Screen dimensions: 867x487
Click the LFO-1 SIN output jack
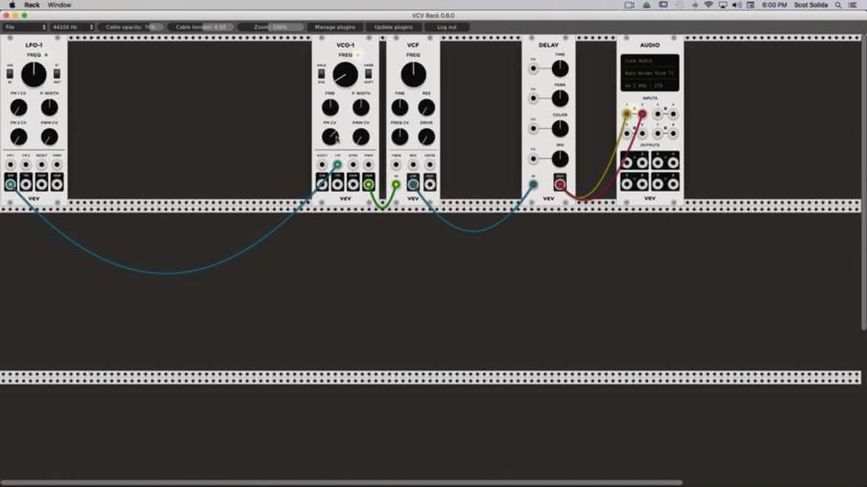10,185
